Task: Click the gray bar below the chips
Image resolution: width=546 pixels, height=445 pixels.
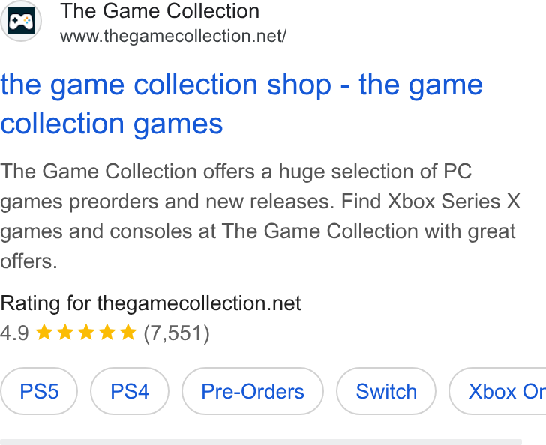Action: [x=261, y=442]
